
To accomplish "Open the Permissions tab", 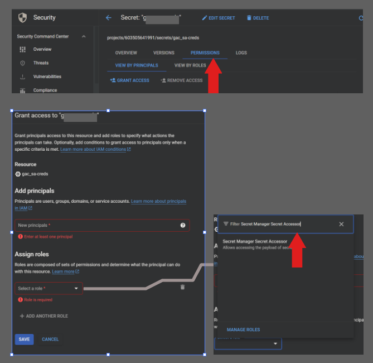I will click(x=205, y=53).
